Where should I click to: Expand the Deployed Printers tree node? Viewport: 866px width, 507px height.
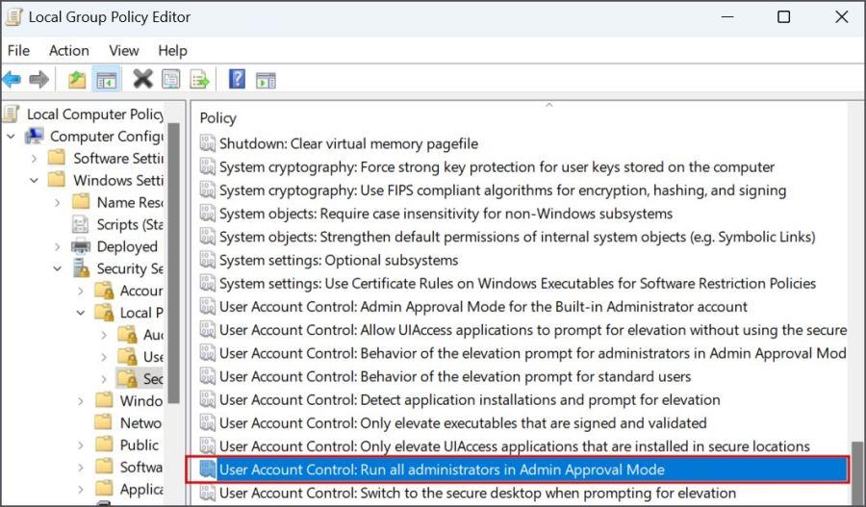tap(58, 246)
